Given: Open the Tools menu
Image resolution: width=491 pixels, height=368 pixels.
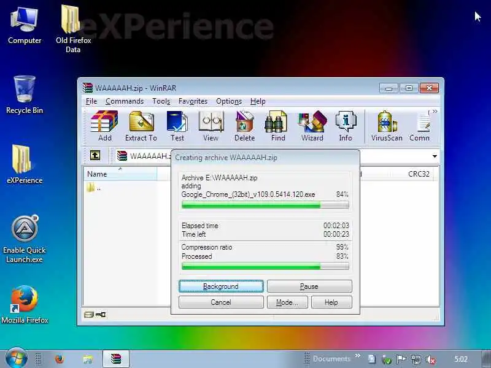Looking at the screenshot, I should [x=161, y=101].
